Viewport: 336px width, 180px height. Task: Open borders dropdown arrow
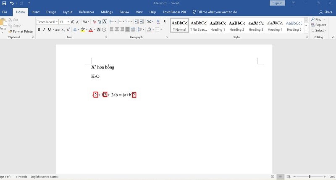[161, 29]
